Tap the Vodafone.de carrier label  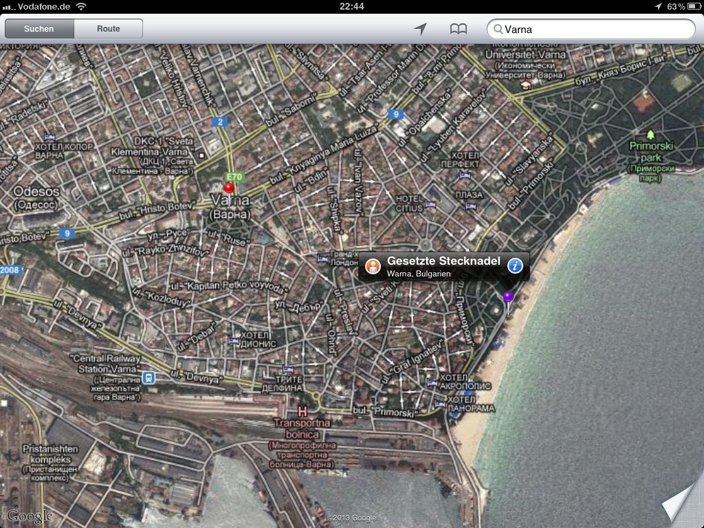pyautogui.click(x=45, y=7)
